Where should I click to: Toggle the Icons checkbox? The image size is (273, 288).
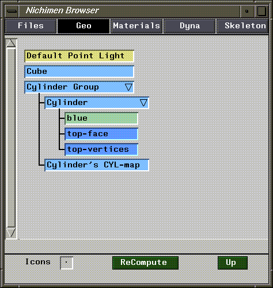point(66,263)
